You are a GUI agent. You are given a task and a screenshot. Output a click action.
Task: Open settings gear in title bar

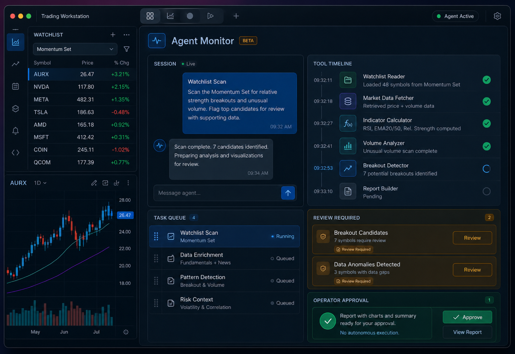pyautogui.click(x=497, y=16)
